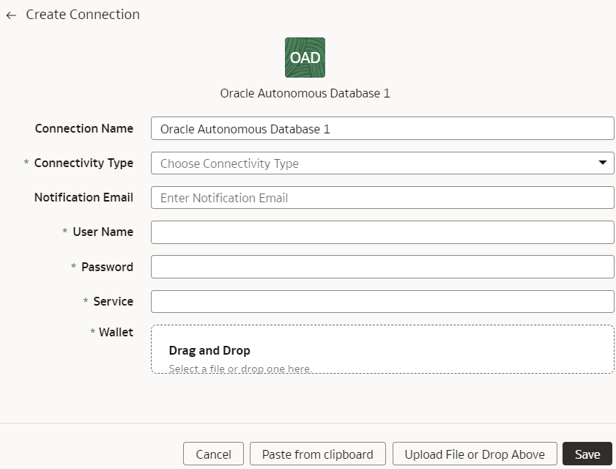Click the Service input field

pos(382,301)
